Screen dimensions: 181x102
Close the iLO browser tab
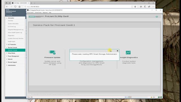click(28, 3)
